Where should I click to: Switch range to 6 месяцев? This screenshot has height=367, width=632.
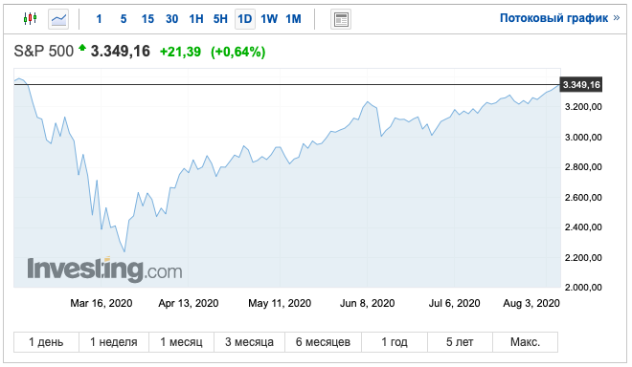tap(324, 342)
